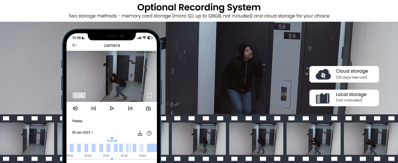The height and width of the screenshot is (163, 398).
Task: Move the timeline slider to 19:52
Action: pos(124,148)
